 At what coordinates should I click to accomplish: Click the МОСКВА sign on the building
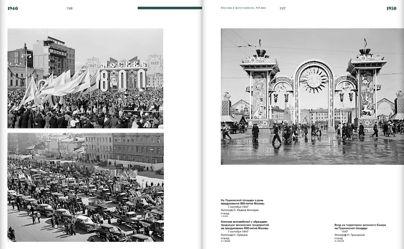click(x=58, y=52)
